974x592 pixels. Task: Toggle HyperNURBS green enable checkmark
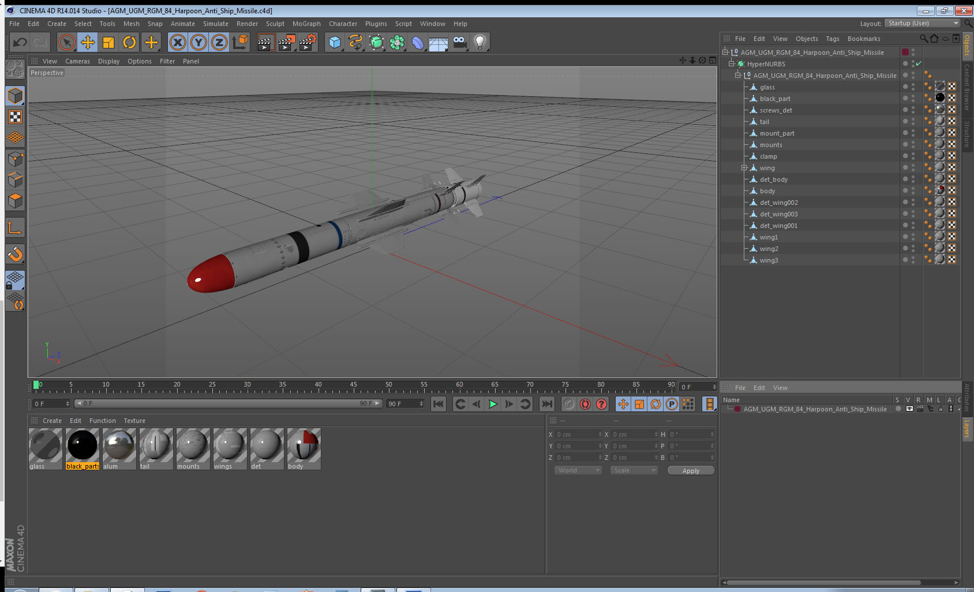919,63
